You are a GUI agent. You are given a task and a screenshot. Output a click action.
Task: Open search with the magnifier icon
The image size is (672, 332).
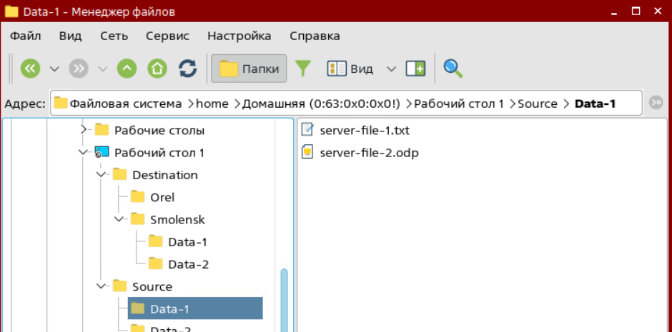[453, 69]
